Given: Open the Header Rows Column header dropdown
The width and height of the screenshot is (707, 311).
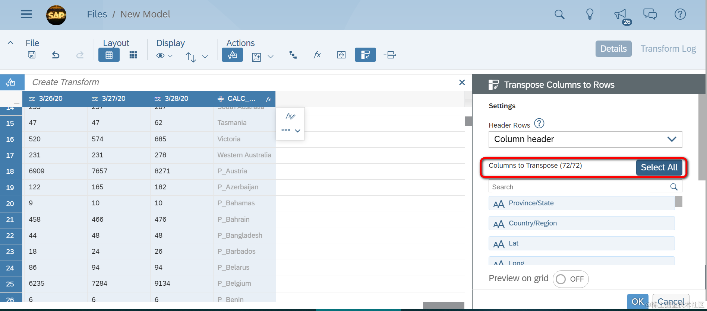Looking at the screenshot, I should click(585, 139).
